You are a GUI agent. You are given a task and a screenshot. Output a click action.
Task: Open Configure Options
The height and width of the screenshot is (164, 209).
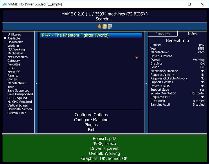pyautogui.click(x=91, y=115)
